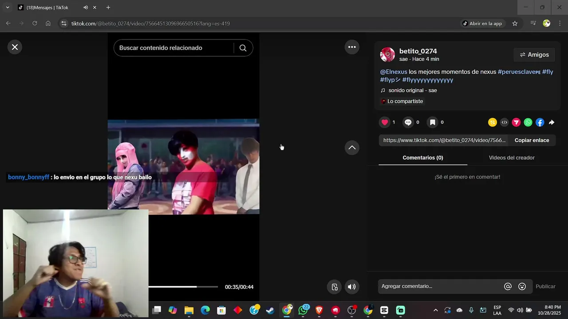The width and height of the screenshot is (568, 319).
Task: Open the Chrome three-dot menu
Action: (560, 23)
